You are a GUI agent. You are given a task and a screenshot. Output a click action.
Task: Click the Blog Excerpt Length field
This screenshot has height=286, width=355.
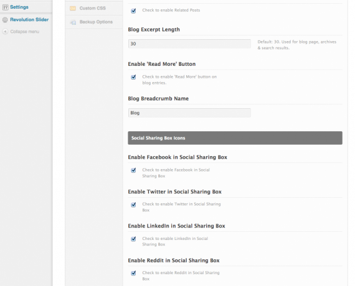point(189,44)
